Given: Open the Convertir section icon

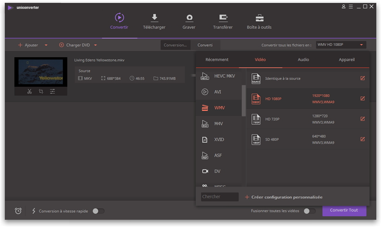Looking at the screenshot, I should tap(119, 18).
